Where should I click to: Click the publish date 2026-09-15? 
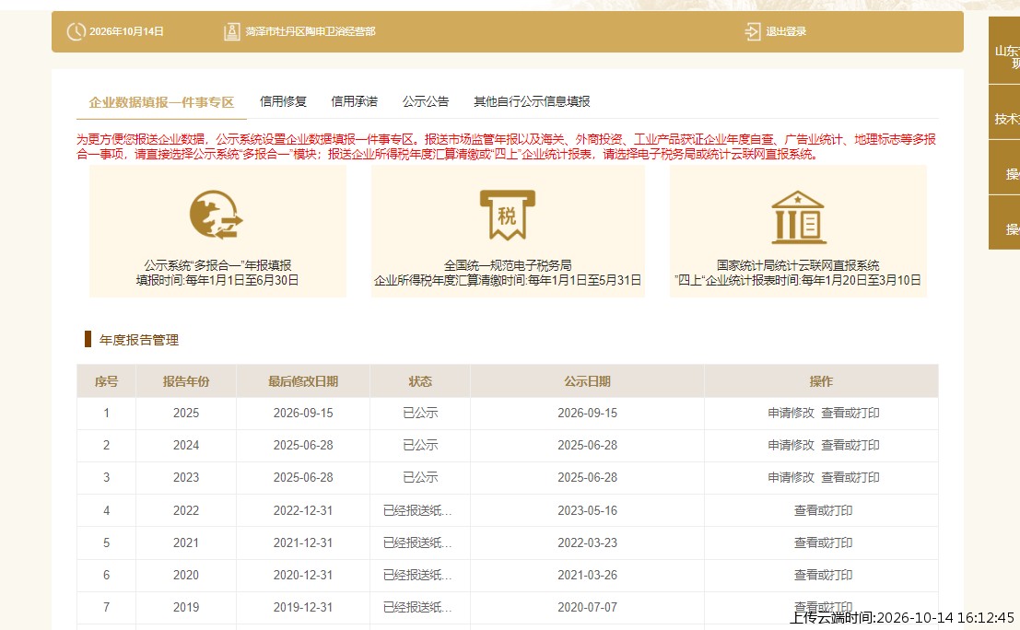(588, 413)
